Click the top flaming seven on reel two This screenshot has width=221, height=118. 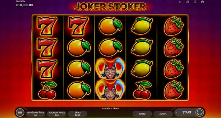pyautogui.click(x=78, y=26)
